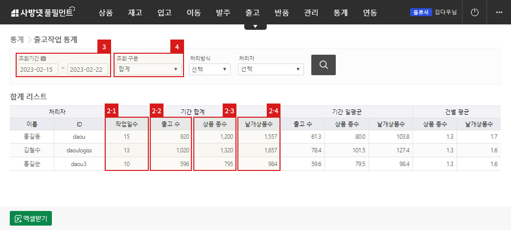Open the 조회 구분 dropdown showing 합계
The width and height of the screenshot is (511, 230).
[149, 69]
